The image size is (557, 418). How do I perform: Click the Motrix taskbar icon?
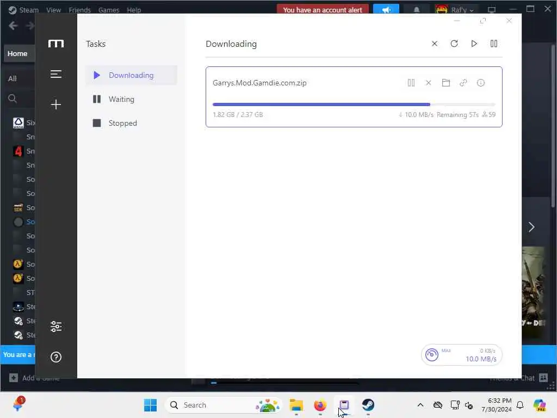click(x=344, y=405)
